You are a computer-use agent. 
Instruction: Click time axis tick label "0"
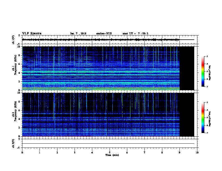click(x=22, y=153)
